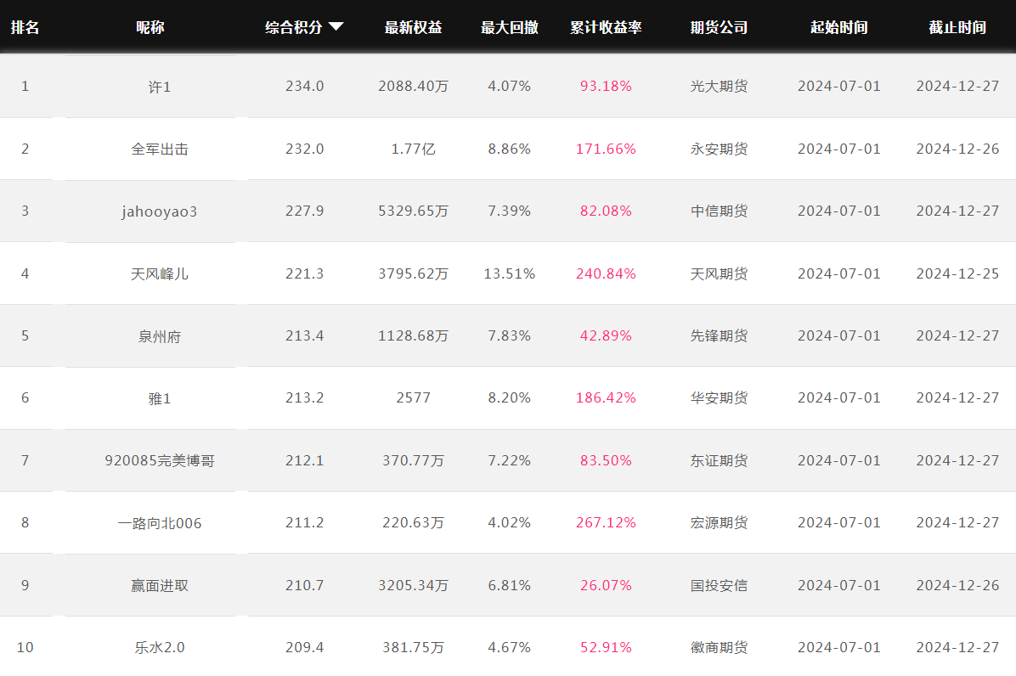Click drawdown value 13.51%

[x=510, y=274]
